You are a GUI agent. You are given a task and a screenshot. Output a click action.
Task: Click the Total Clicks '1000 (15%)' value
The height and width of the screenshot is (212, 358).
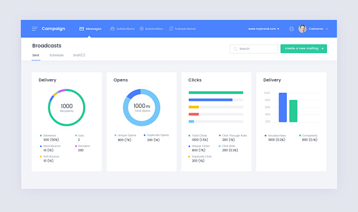pos(200,140)
